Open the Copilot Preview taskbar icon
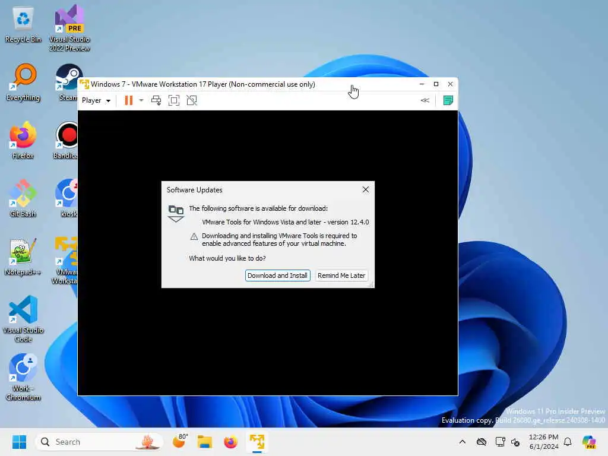 coord(588,442)
